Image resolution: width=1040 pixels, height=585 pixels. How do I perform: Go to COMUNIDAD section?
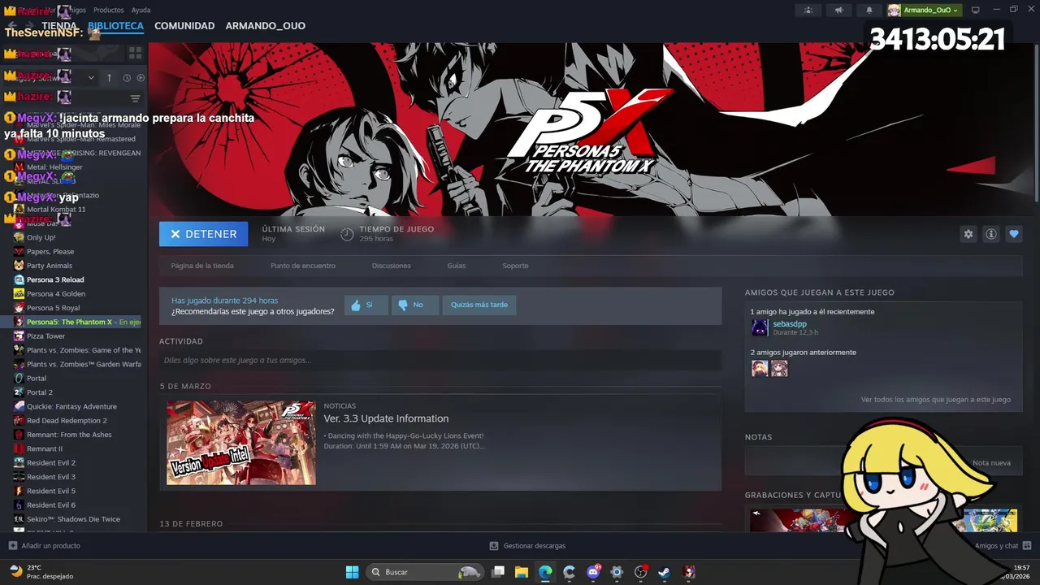(184, 26)
